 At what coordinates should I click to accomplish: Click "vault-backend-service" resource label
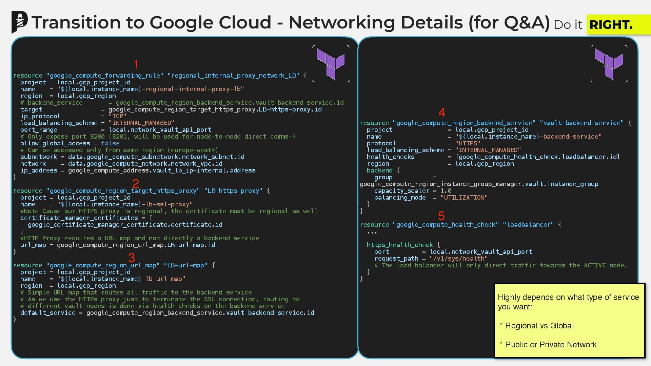(x=581, y=123)
